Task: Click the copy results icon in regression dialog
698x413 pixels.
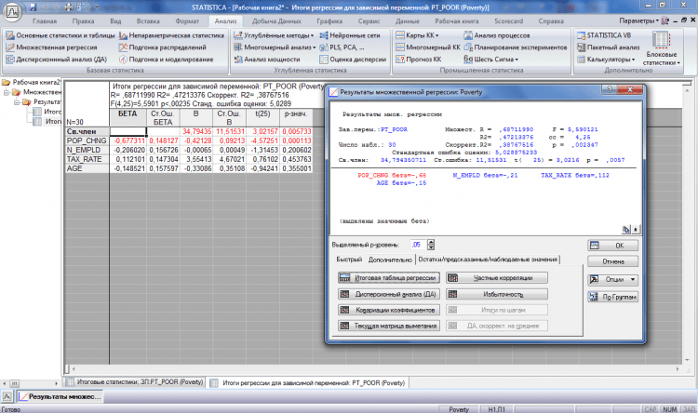Action: [x=626, y=230]
